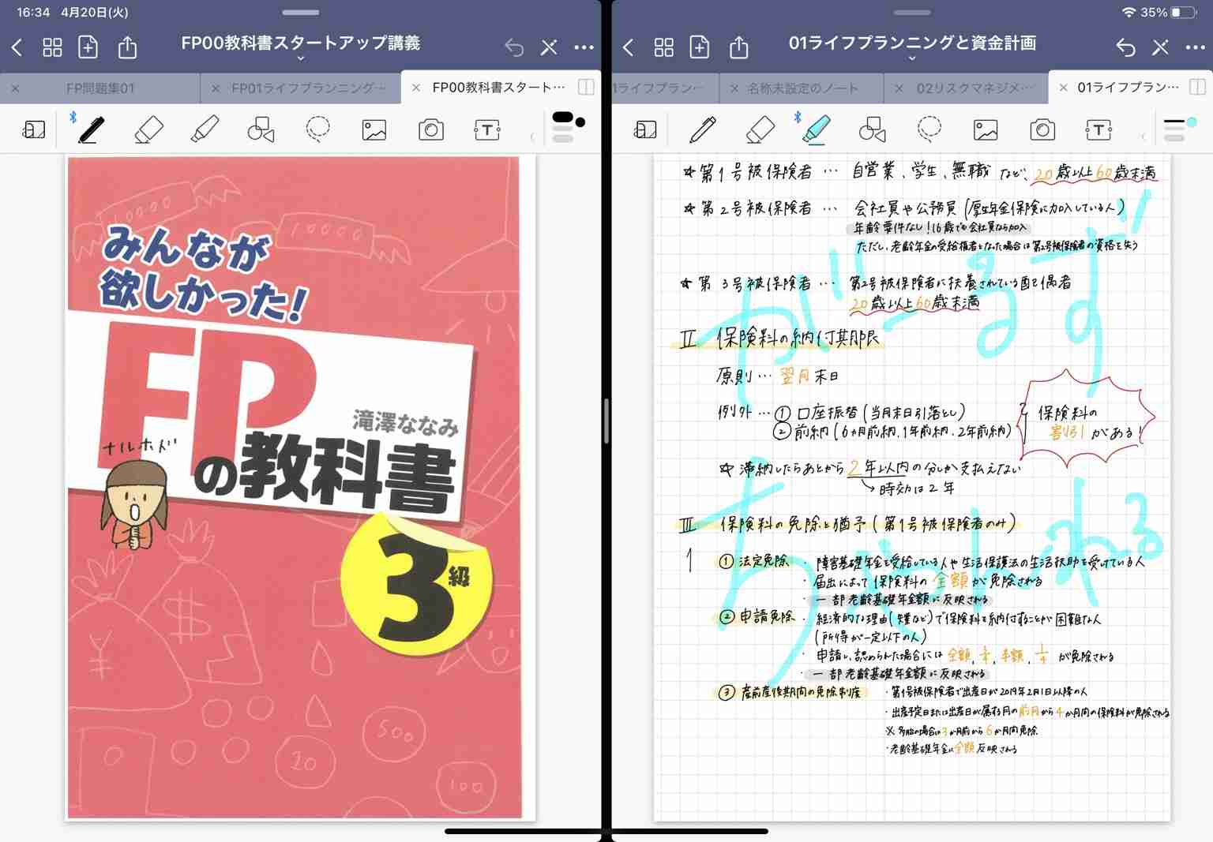Switch to the FP問題集01 tab
Image resolution: width=1213 pixels, height=842 pixels.
coord(100,88)
